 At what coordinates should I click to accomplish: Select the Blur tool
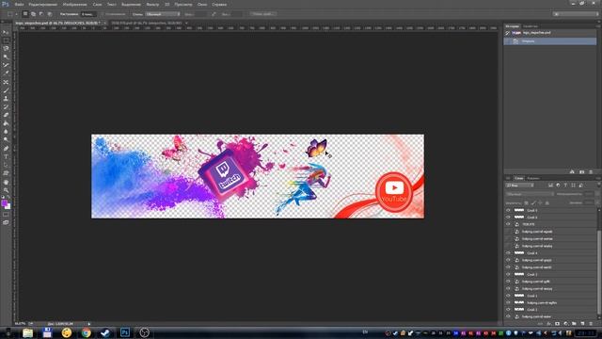(6, 132)
